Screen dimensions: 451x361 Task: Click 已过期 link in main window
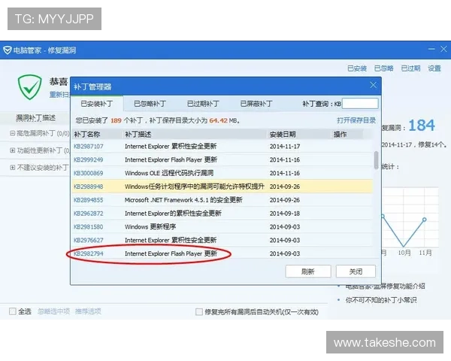410,68
